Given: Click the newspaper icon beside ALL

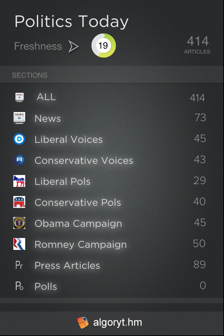Looking at the screenshot, I should [19, 97].
